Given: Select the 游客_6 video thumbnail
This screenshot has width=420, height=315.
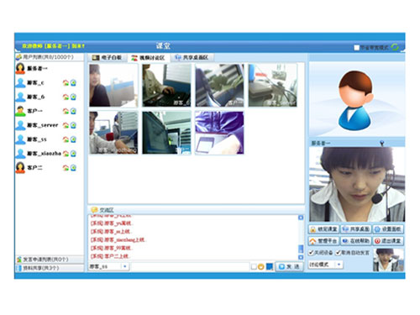Looking at the screenshot, I should 166,86.
